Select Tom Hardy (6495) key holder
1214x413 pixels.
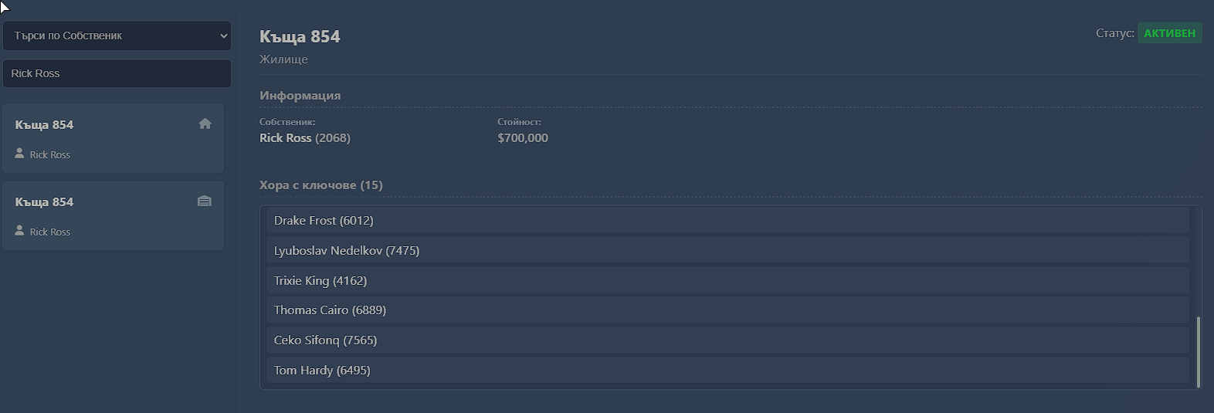point(727,371)
